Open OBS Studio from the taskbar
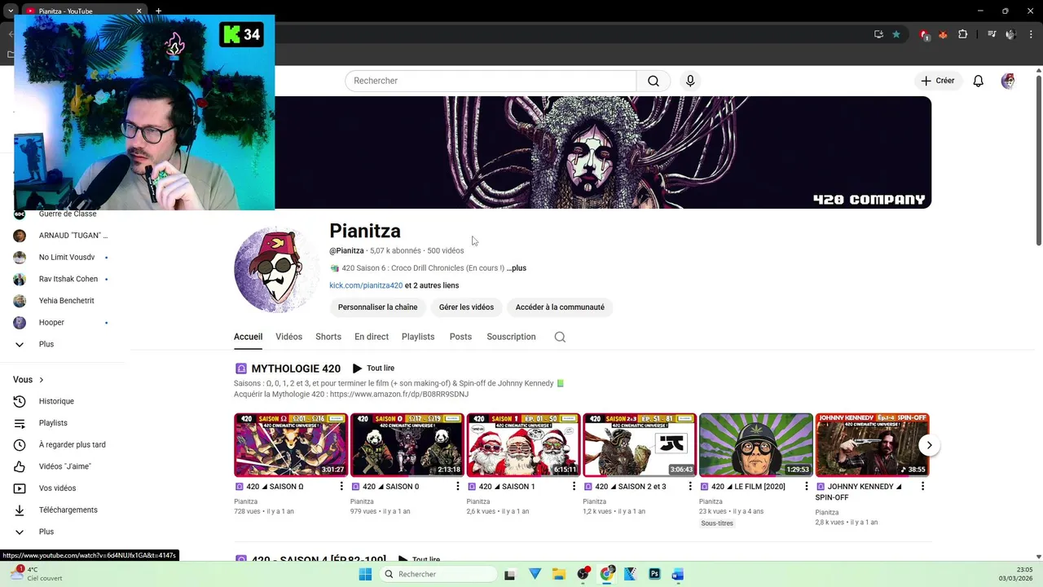This screenshot has width=1043, height=587. click(583, 574)
